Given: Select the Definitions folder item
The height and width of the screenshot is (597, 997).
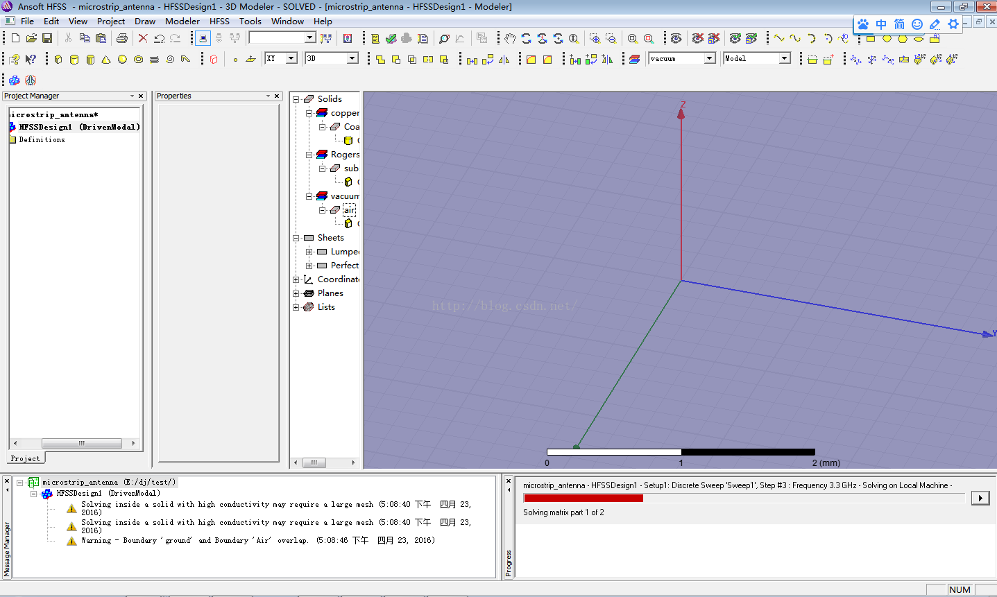Looking at the screenshot, I should [x=42, y=139].
